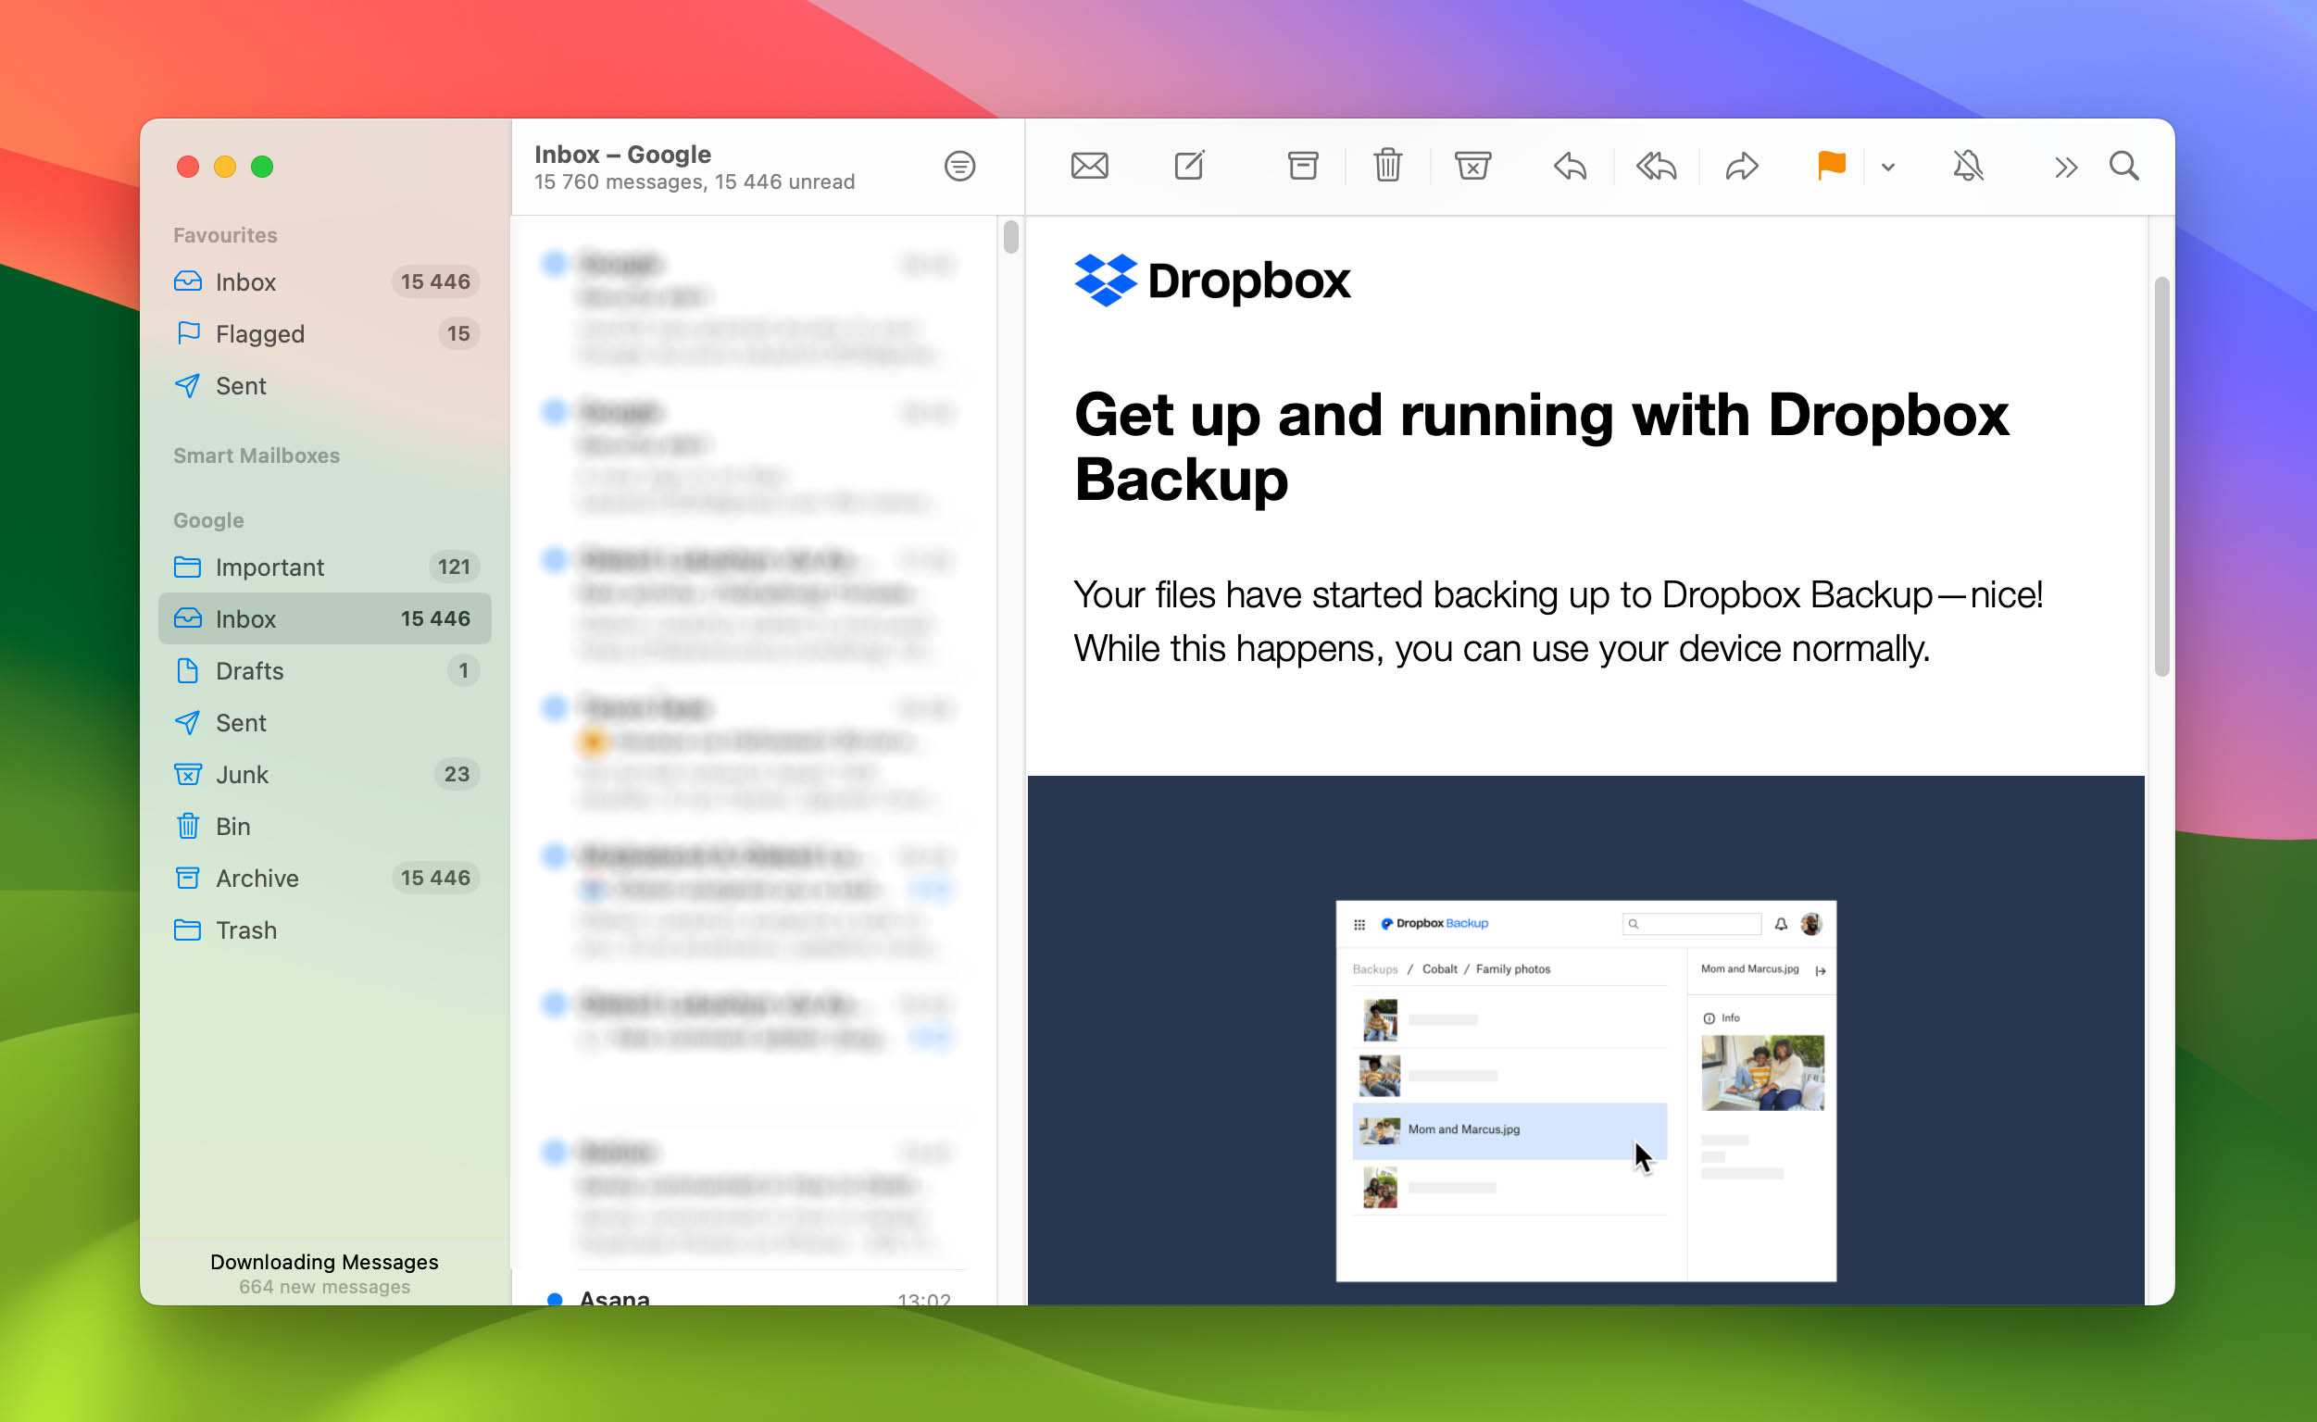
Task: Click the photo preview in the Dropbox image
Action: point(1763,1072)
